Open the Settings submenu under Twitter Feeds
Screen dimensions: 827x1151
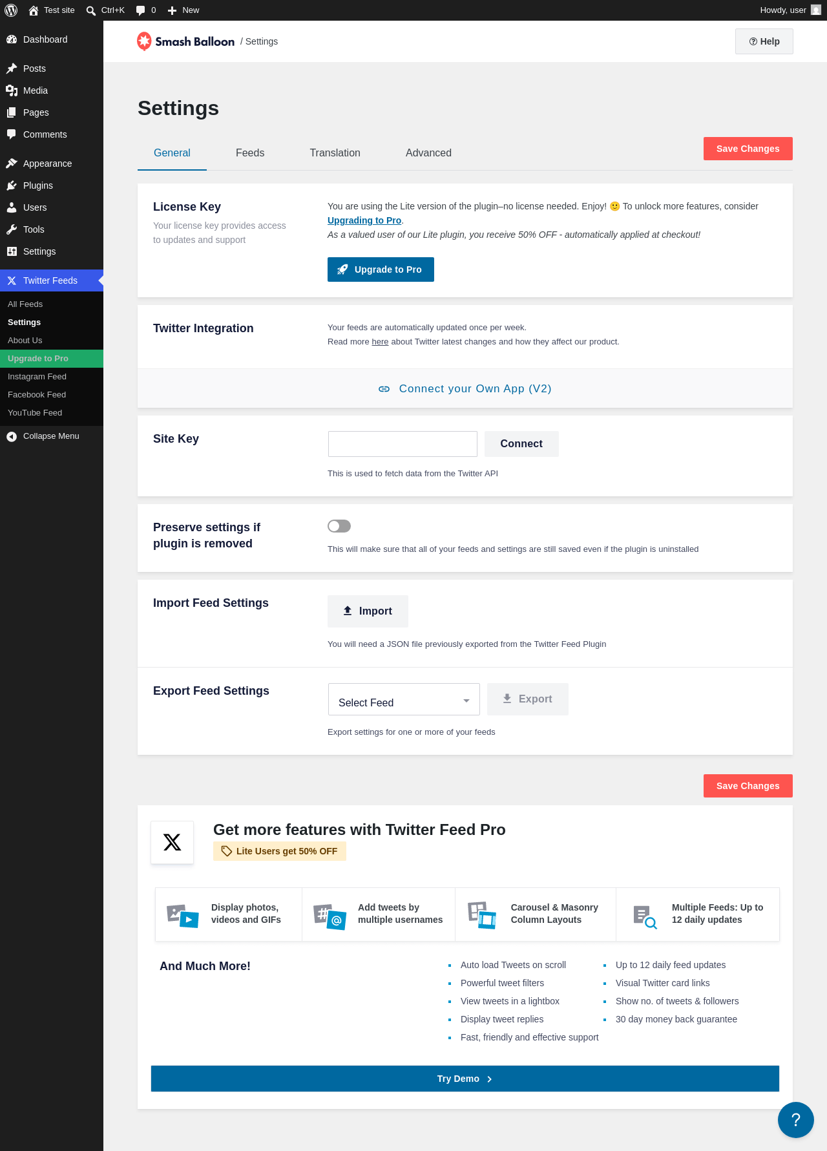click(52, 322)
